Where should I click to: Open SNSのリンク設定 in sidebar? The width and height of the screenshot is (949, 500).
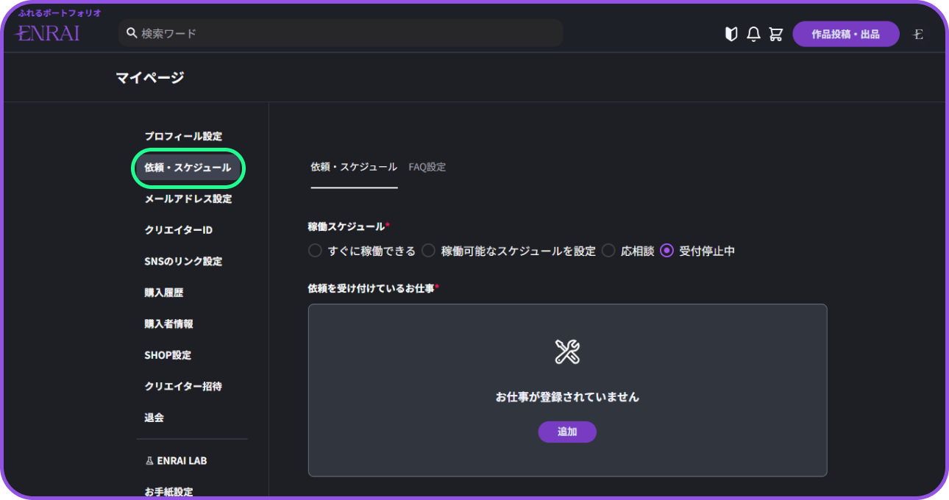click(x=183, y=261)
